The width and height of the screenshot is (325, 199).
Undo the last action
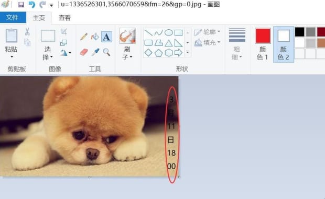[x=32, y=5]
